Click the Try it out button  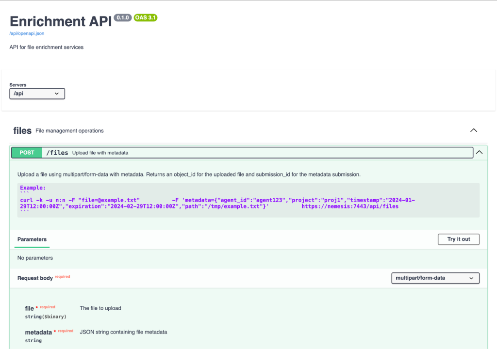(x=458, y=239)
